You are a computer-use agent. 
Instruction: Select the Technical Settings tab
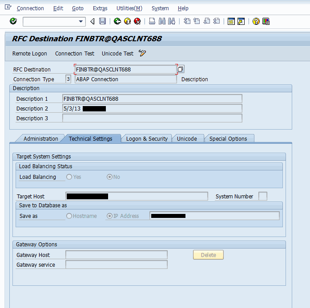click(x=91, y=139)
